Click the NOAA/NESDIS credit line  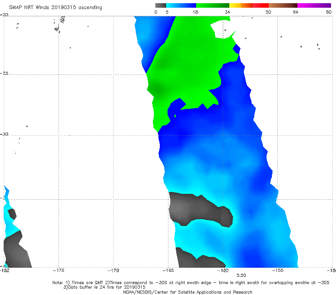coord(188,292)
